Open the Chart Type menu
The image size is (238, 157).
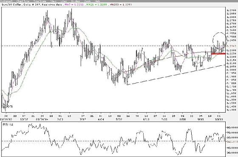click(23, 1)
